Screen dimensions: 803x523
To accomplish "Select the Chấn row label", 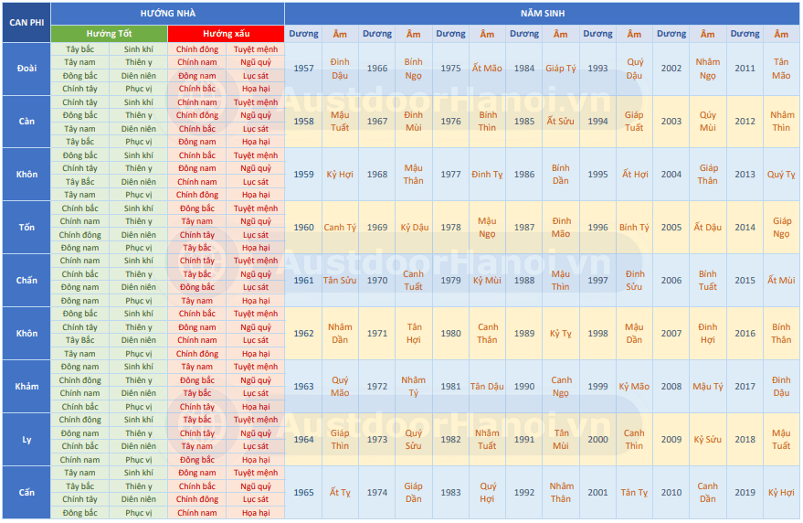I will pos(26,281).
